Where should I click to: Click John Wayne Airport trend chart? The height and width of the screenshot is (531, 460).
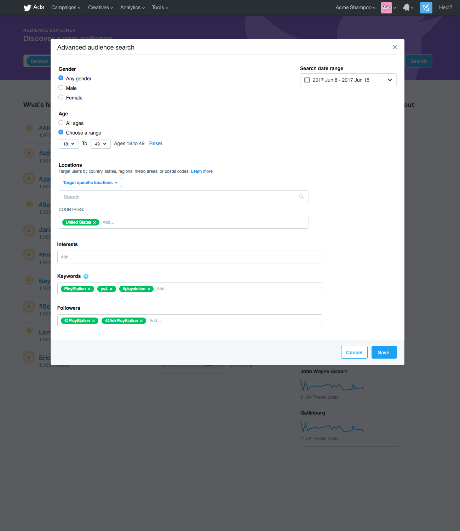[x=332, y=385]
